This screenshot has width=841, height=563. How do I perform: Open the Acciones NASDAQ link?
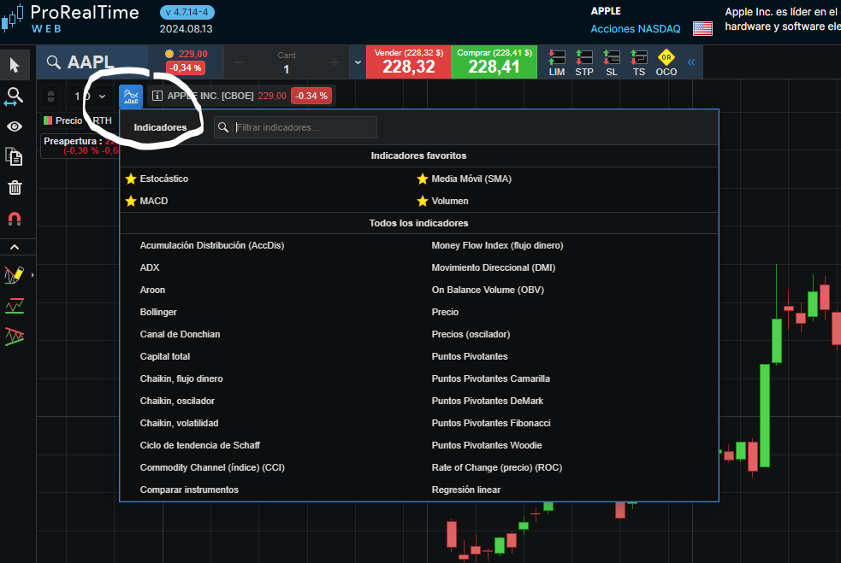pos(635,29)
